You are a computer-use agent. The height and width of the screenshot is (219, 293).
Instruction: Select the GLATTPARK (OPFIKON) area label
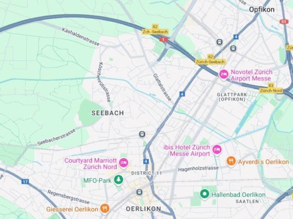coord(232,97)
